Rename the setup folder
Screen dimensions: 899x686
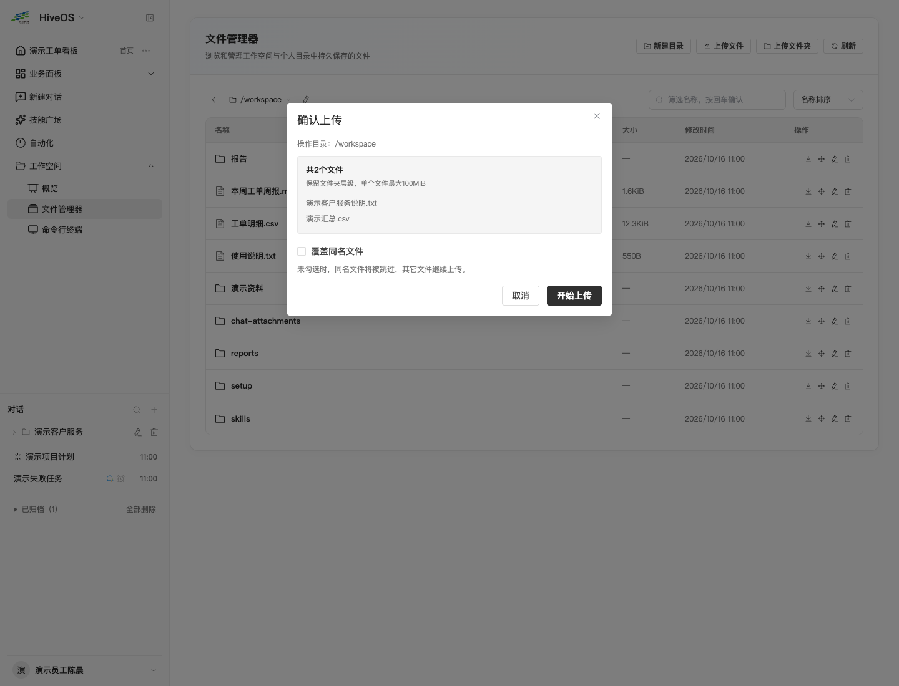[x=835, y=386]
